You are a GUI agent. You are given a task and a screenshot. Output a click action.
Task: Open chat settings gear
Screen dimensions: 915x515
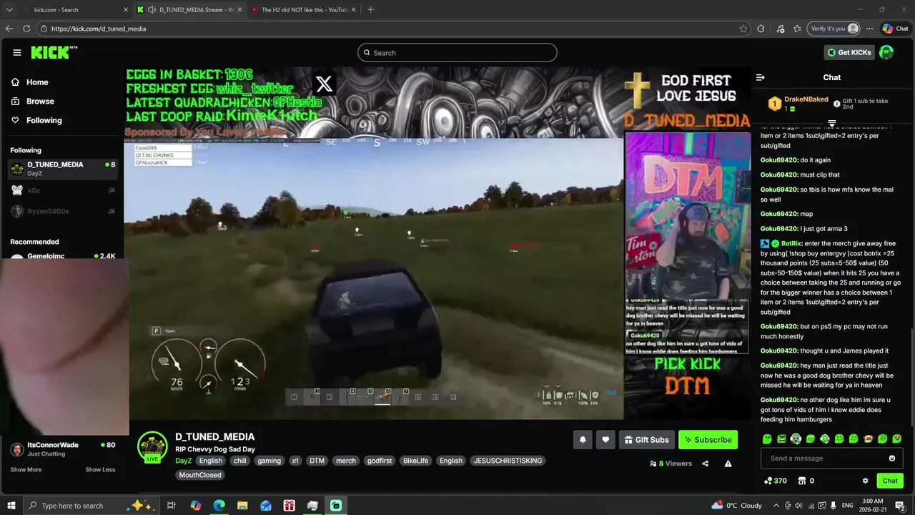[865, 481]
